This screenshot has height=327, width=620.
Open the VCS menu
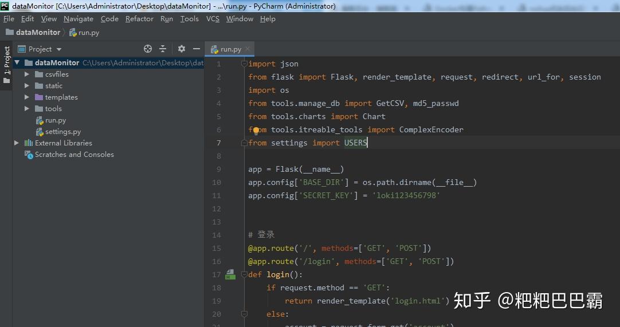point(213,19)
